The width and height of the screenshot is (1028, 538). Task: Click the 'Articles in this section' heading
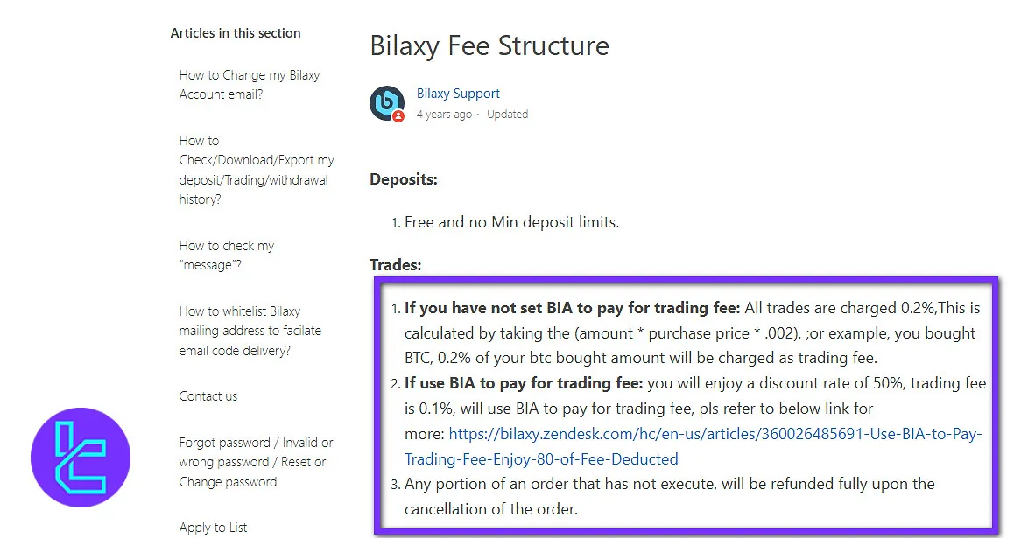coord(236,33)
